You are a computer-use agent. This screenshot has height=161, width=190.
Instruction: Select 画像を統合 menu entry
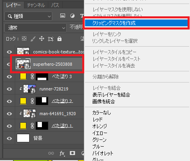coord(104,102)
